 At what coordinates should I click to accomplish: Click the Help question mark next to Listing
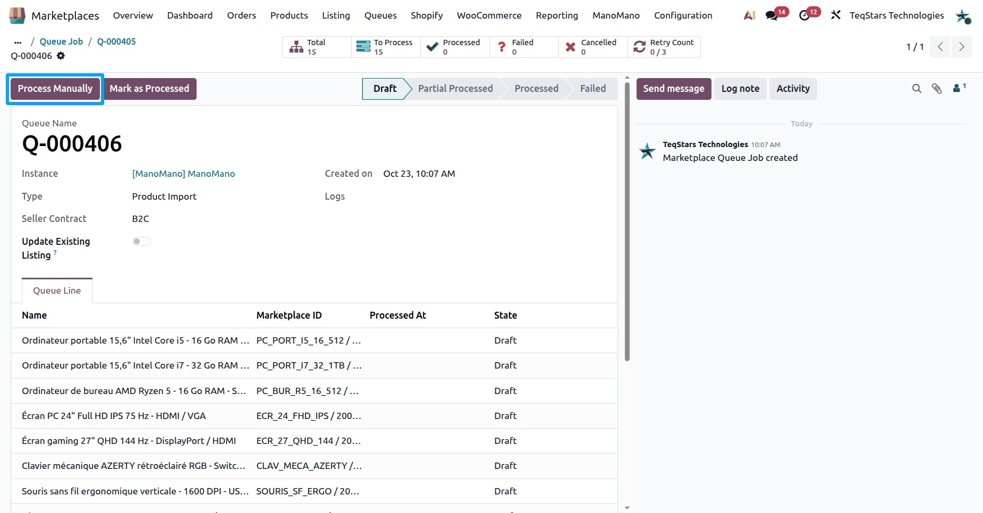tap(55, 252)
